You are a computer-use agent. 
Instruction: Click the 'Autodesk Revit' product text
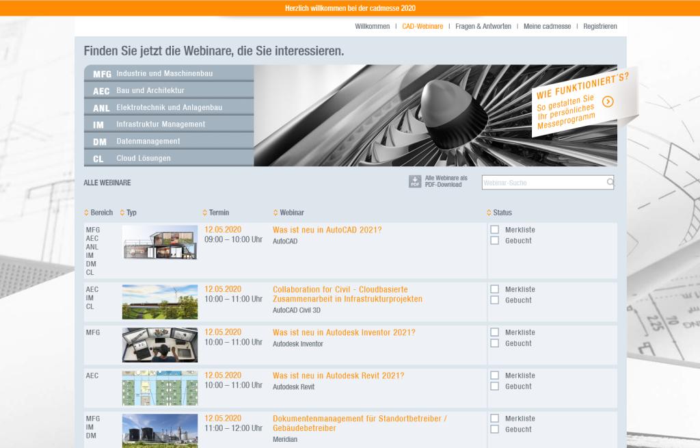pos(294,387)
